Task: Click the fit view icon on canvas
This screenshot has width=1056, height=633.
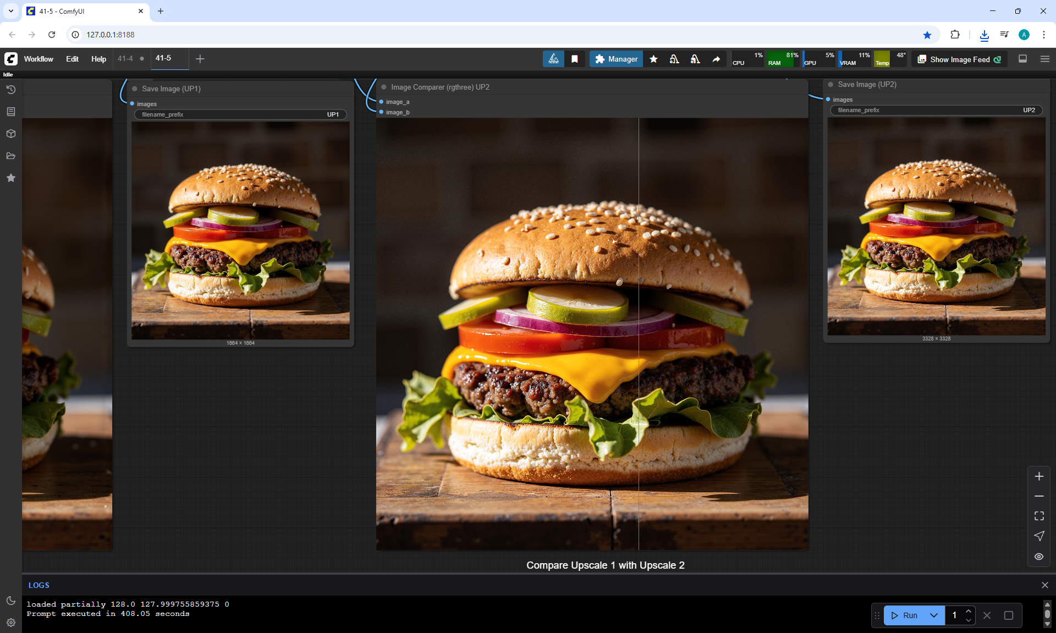Action: [1039, 516]
